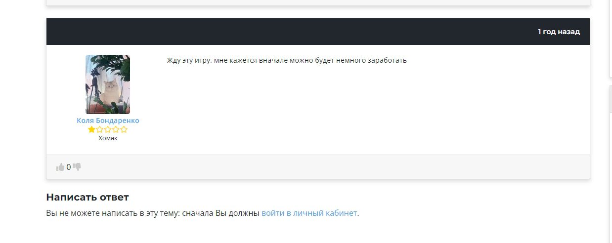612x243 pixels.
Task: Open the cat avatar picture
Action: (x=108, y=84)
